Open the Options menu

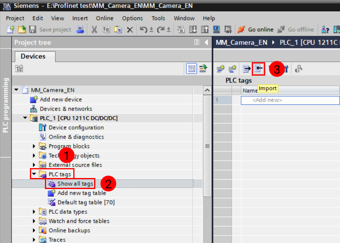(x=132, y=18)
